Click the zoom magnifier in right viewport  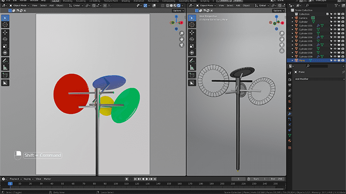tap(282, 33)
